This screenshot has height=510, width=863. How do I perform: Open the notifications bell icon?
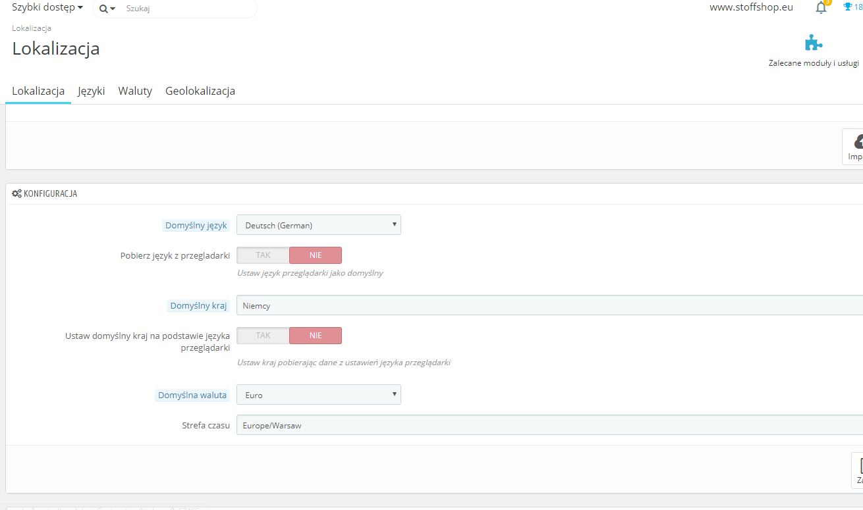(821, 8)
